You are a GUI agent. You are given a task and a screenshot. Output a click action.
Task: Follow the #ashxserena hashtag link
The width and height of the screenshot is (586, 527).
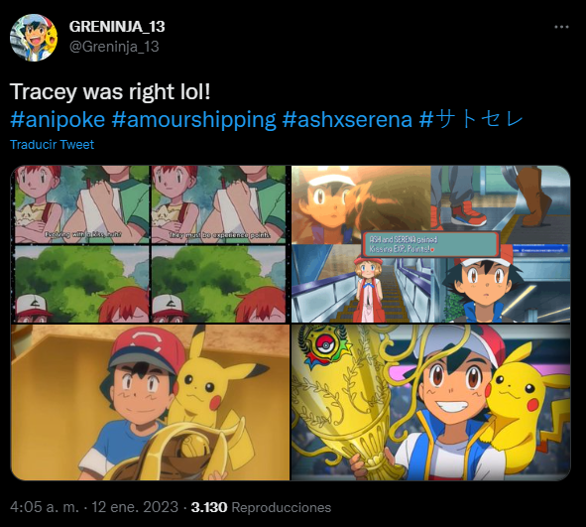[347, 120]
